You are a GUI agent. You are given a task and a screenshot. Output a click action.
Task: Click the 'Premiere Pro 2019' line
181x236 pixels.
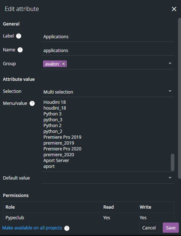pos(62,137)
